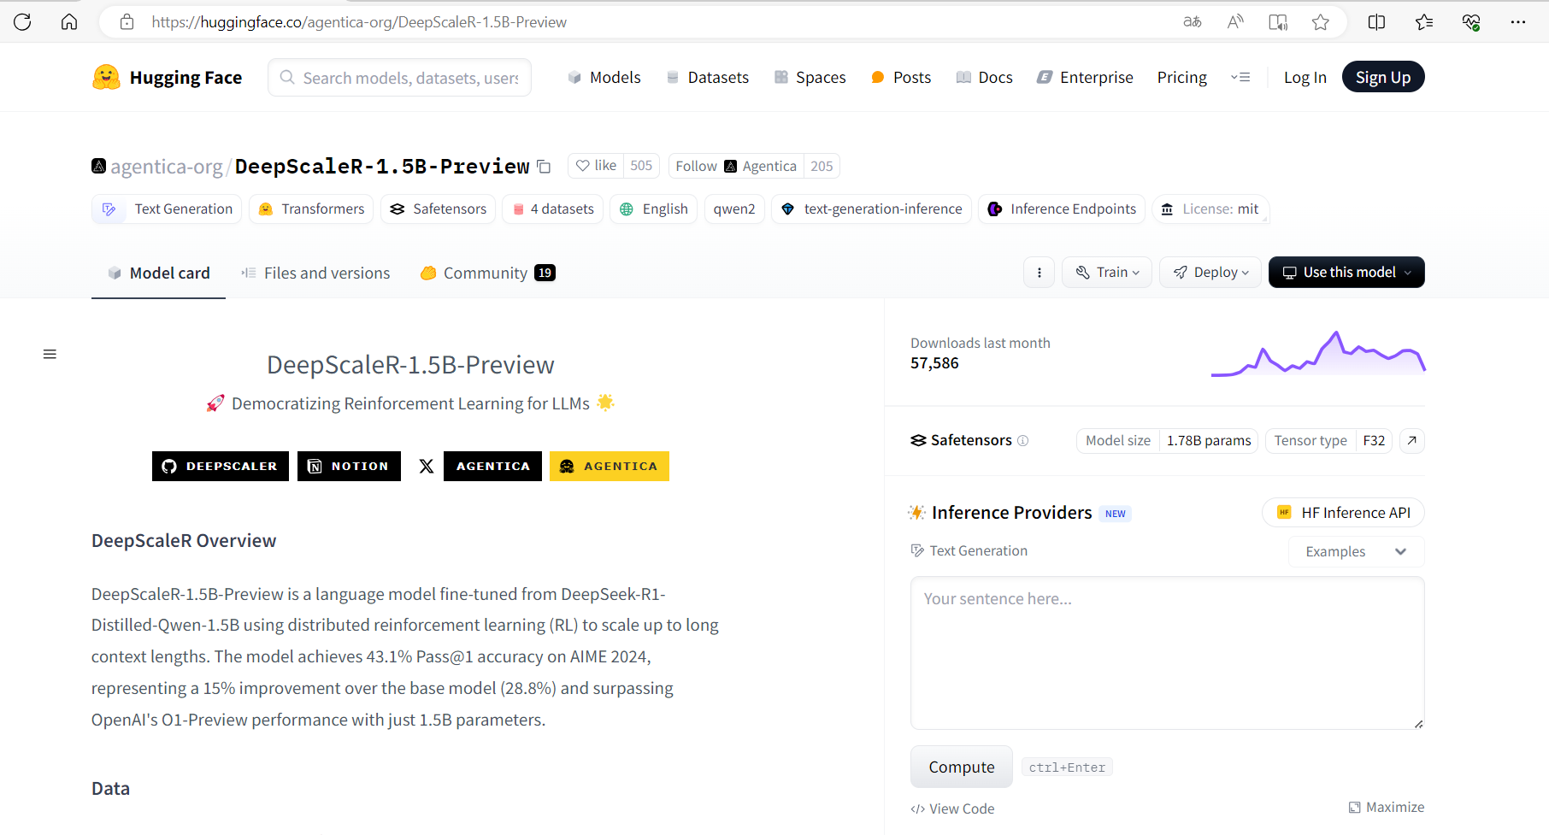The height and width of the screenshot is (835, 1549).
Task: Go to browser home page icon
Action: coord(69,22)
